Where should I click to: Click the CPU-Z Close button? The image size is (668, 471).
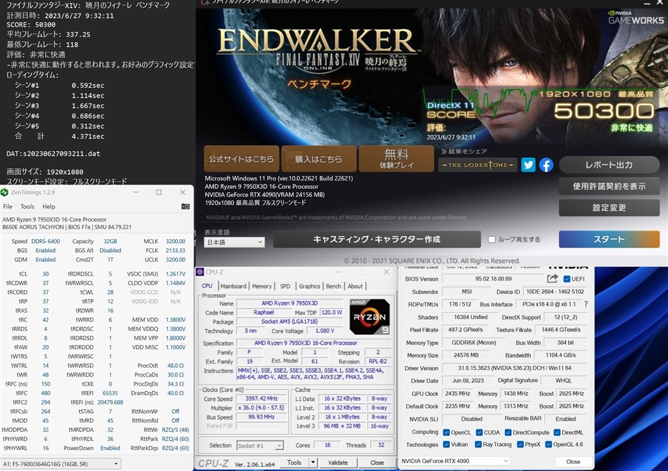377,463
